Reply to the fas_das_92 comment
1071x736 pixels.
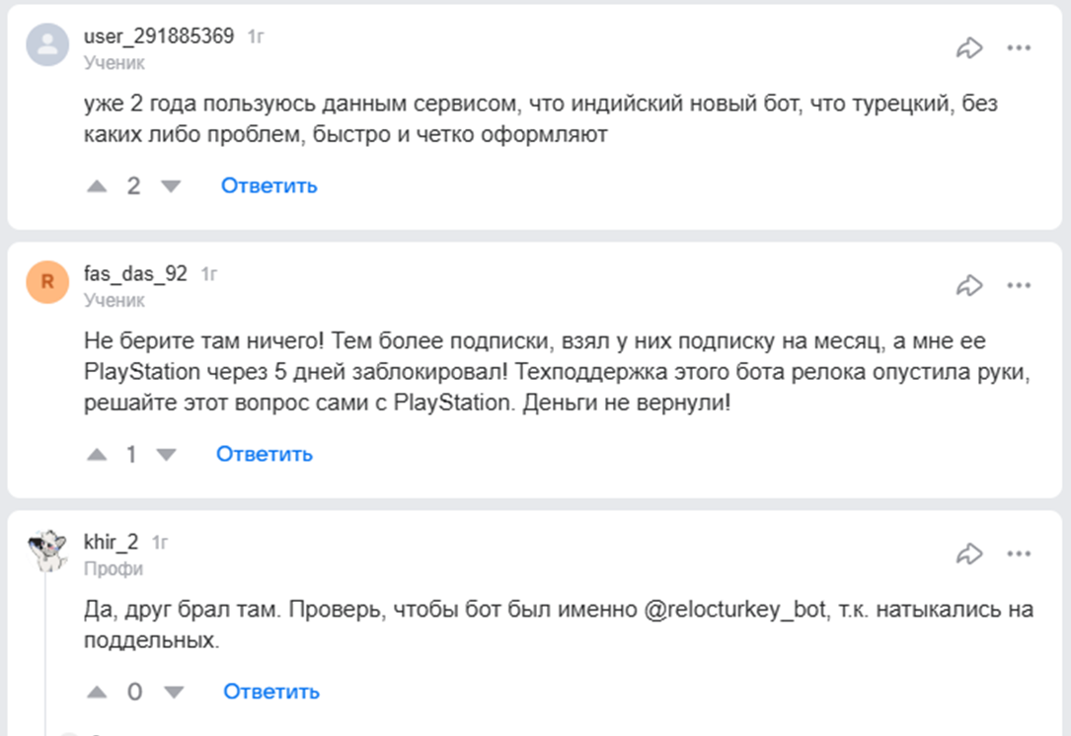point(265,454)
